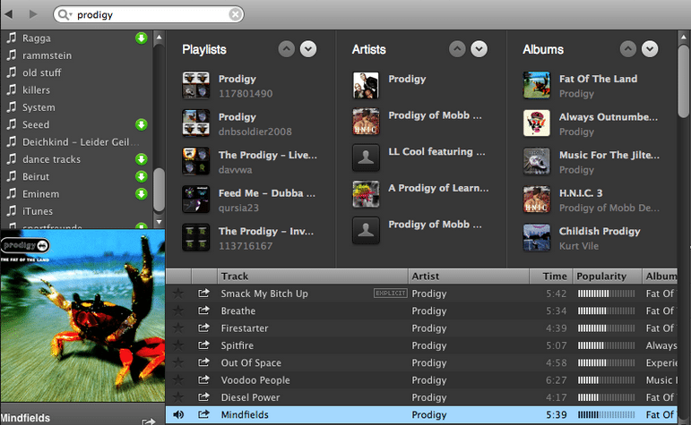Share the Spitfire track

[203, 345]
